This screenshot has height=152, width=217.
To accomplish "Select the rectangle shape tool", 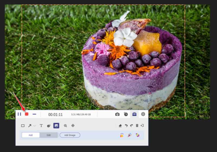I will (23, 126).
